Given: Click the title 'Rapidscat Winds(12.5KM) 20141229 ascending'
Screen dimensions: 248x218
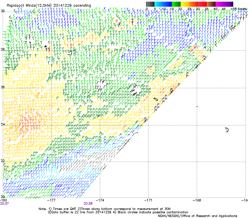Looking at the screenshot, I should (49, 6).
